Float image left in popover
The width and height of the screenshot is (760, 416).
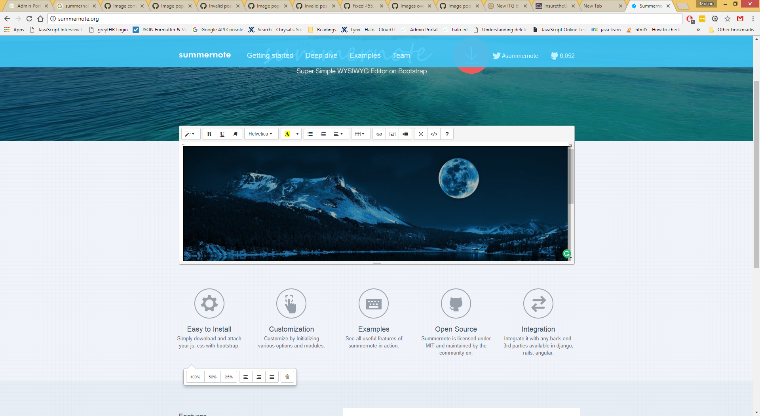click(x=246, y=377)
